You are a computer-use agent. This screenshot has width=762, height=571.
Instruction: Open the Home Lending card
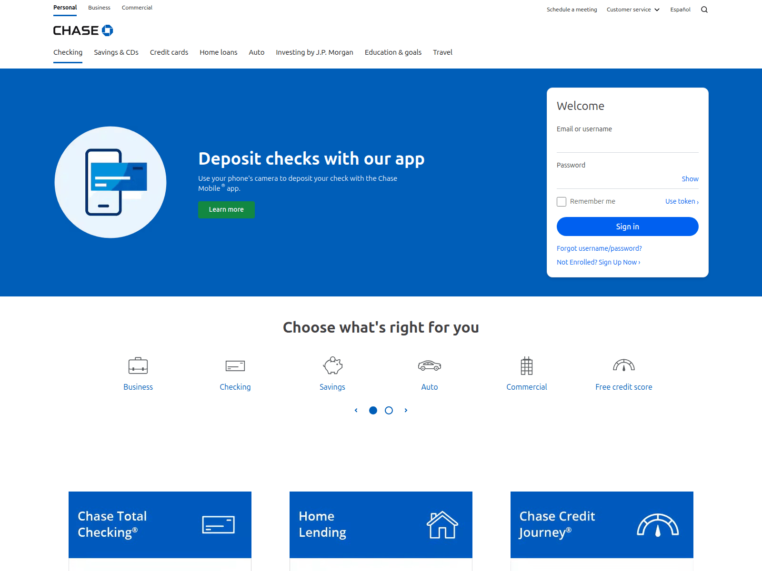click(x=381, y=525)
